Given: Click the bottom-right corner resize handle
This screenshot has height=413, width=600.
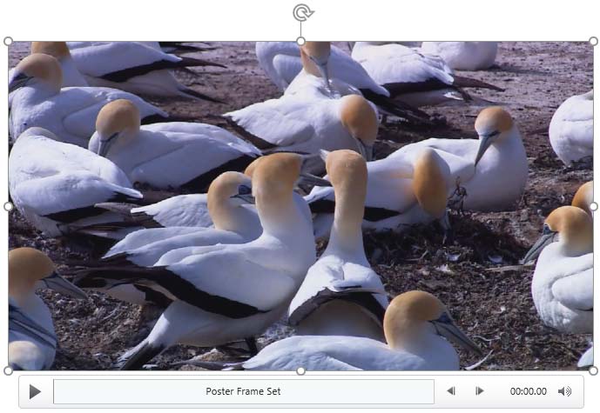Looking at the screenshot, I should pos(593,370).
